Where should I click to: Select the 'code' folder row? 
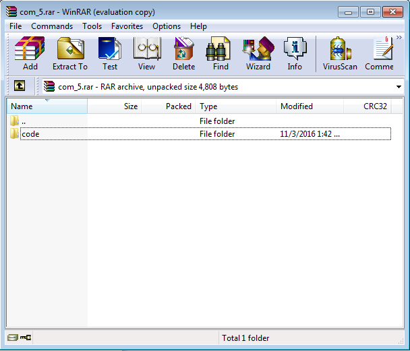click(x=200, y=133)
